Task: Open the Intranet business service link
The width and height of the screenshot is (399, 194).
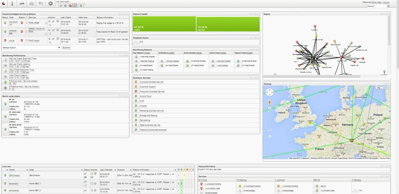Action: [143, 106]
